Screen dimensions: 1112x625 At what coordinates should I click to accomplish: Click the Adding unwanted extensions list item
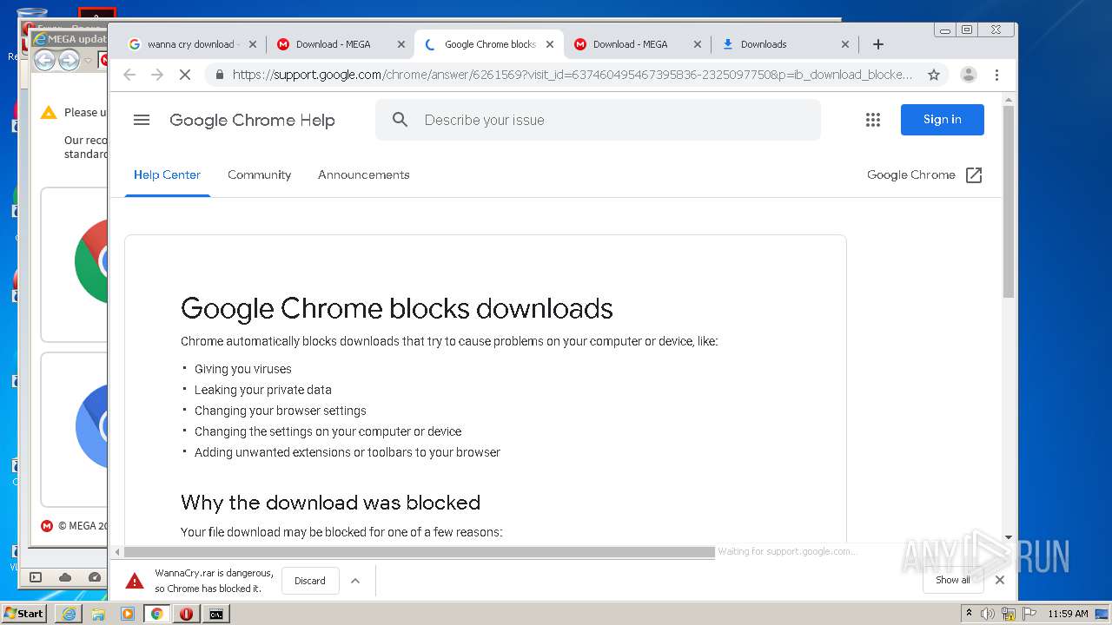pos(347,452)
